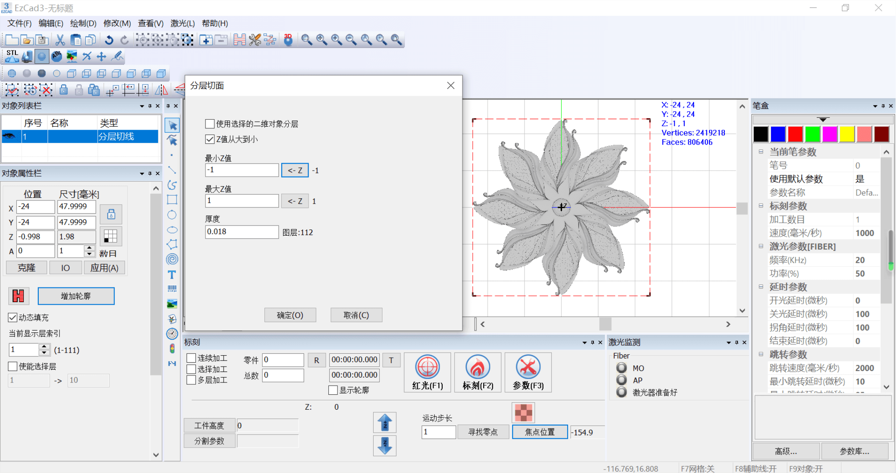Image resolution: width=896 pixels, height=473 pixels.
Task: Click the undo arrow in toolbar
Action: pos(109,40)
